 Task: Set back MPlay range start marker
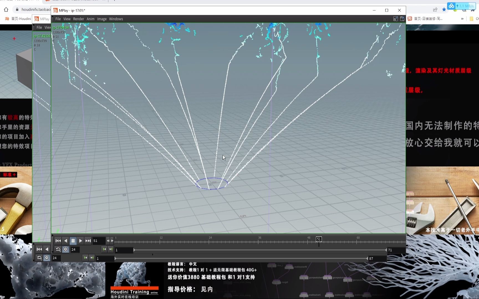point(86,258)
